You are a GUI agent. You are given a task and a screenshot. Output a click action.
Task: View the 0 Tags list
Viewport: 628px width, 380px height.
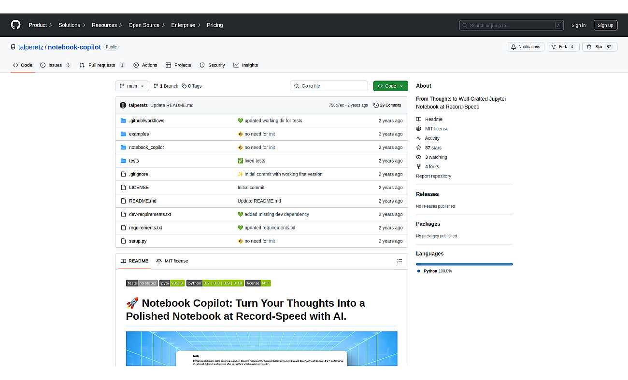click(x=192, y=86)
